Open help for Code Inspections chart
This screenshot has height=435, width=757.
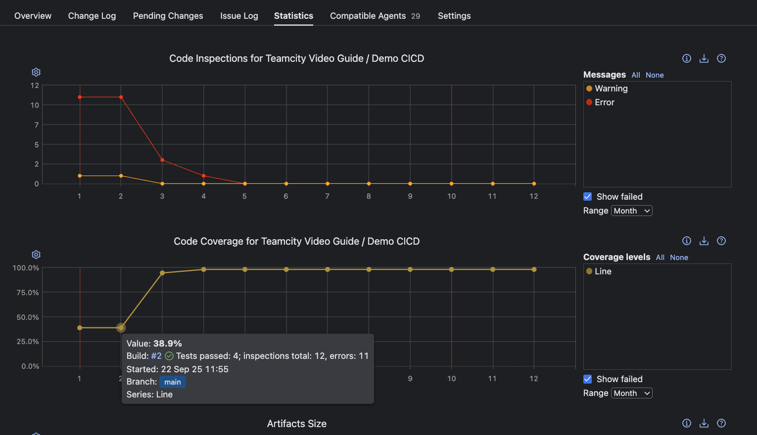point(721,58)
